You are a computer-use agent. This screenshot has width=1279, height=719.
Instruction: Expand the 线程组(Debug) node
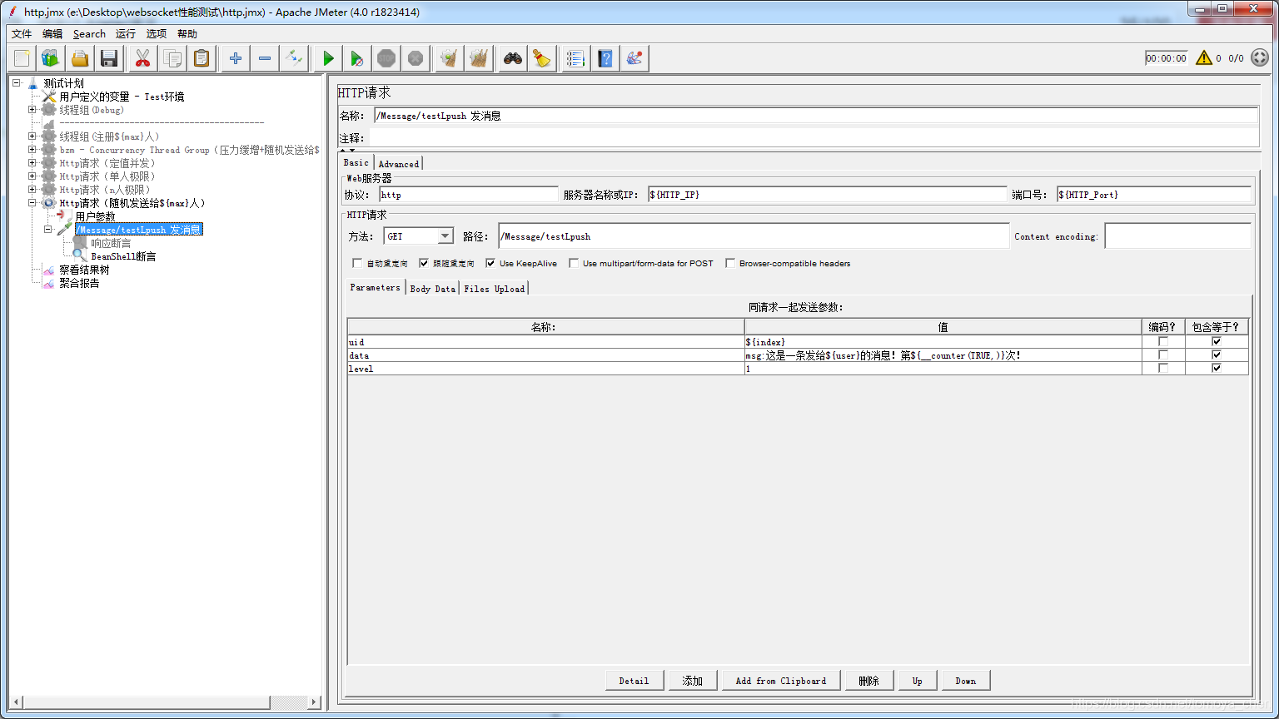coord(32,109)
